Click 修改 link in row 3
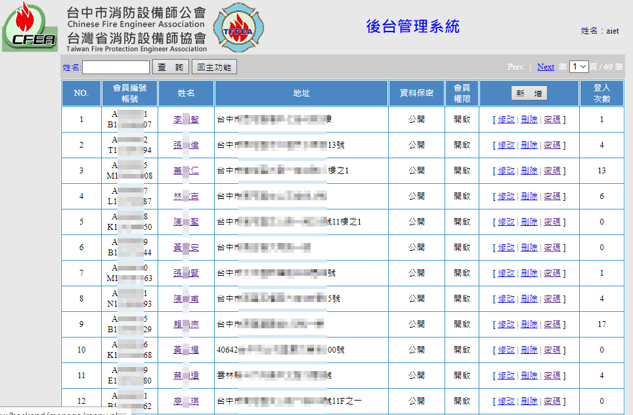The width and height of the screenshot is (633, 415). pyautogui.click(x=506, y=171)
